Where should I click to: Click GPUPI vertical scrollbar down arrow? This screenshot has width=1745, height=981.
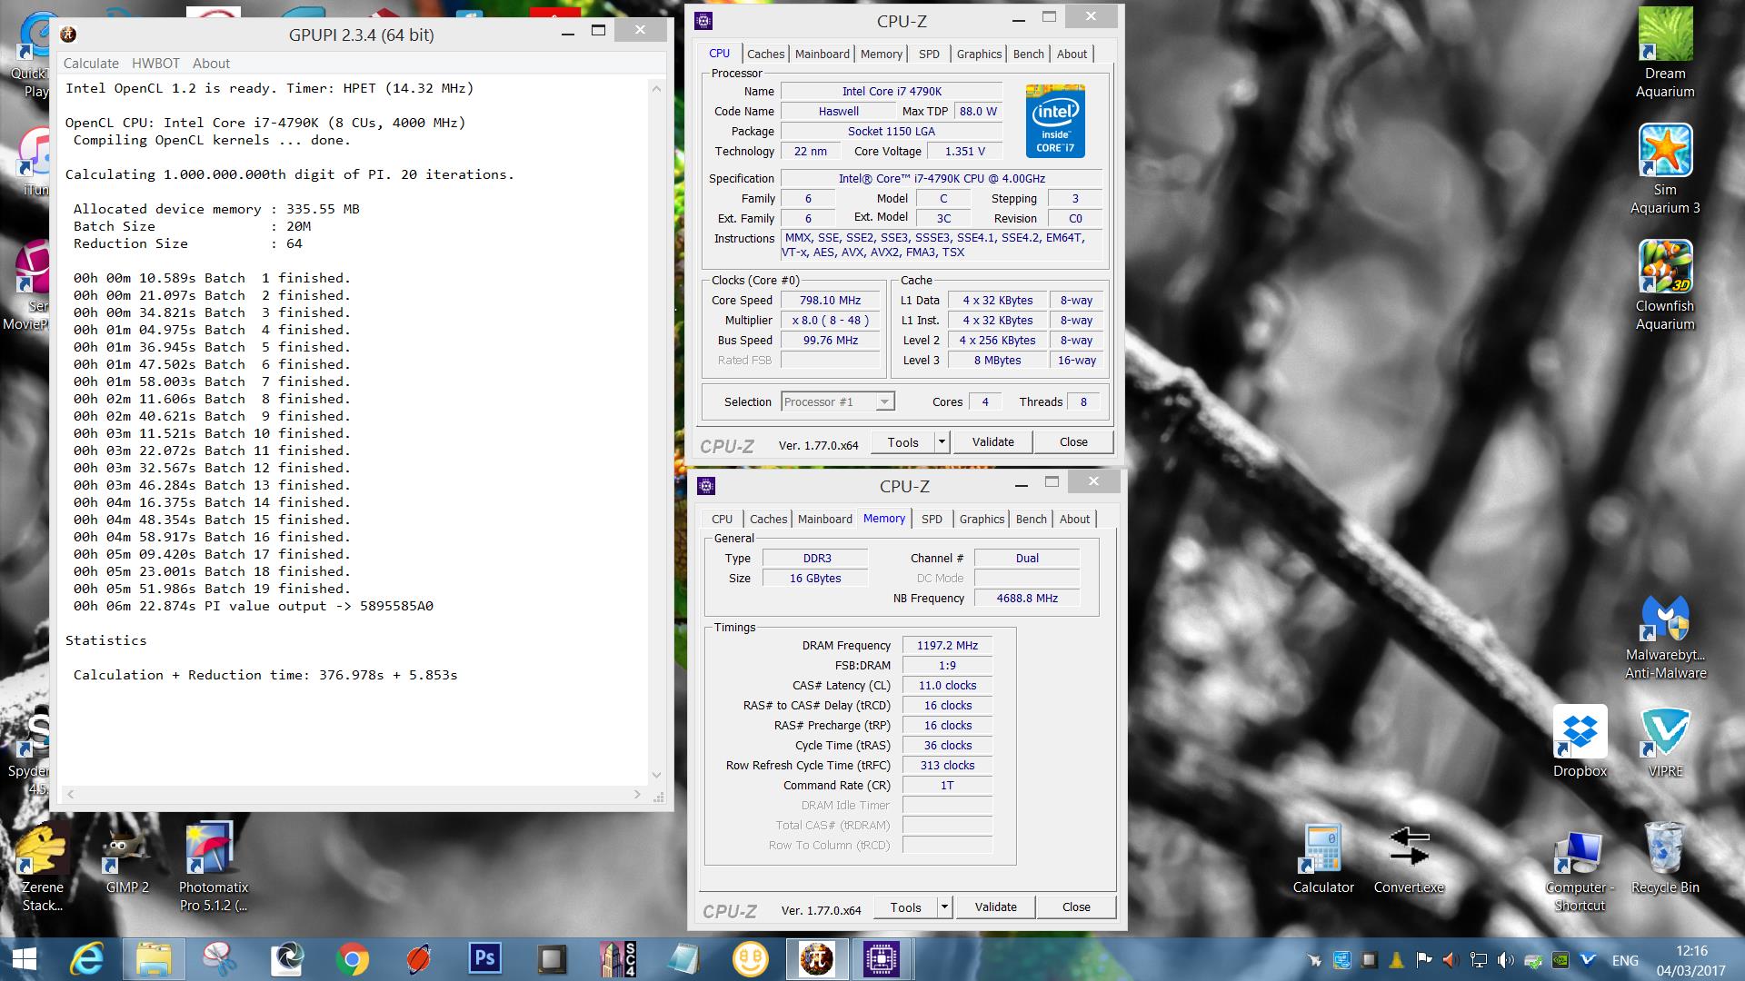pyautogui.click(x=656, y=775)
